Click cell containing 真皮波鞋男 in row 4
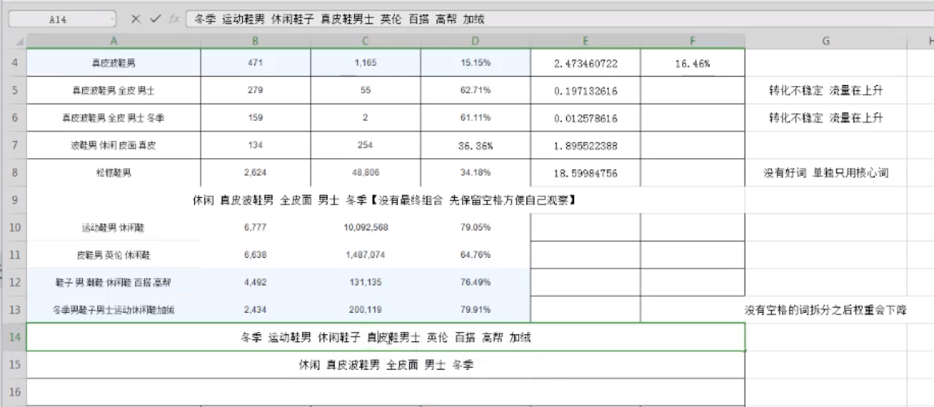The width and height of the screenshot is (934, 407). point(113,62)
